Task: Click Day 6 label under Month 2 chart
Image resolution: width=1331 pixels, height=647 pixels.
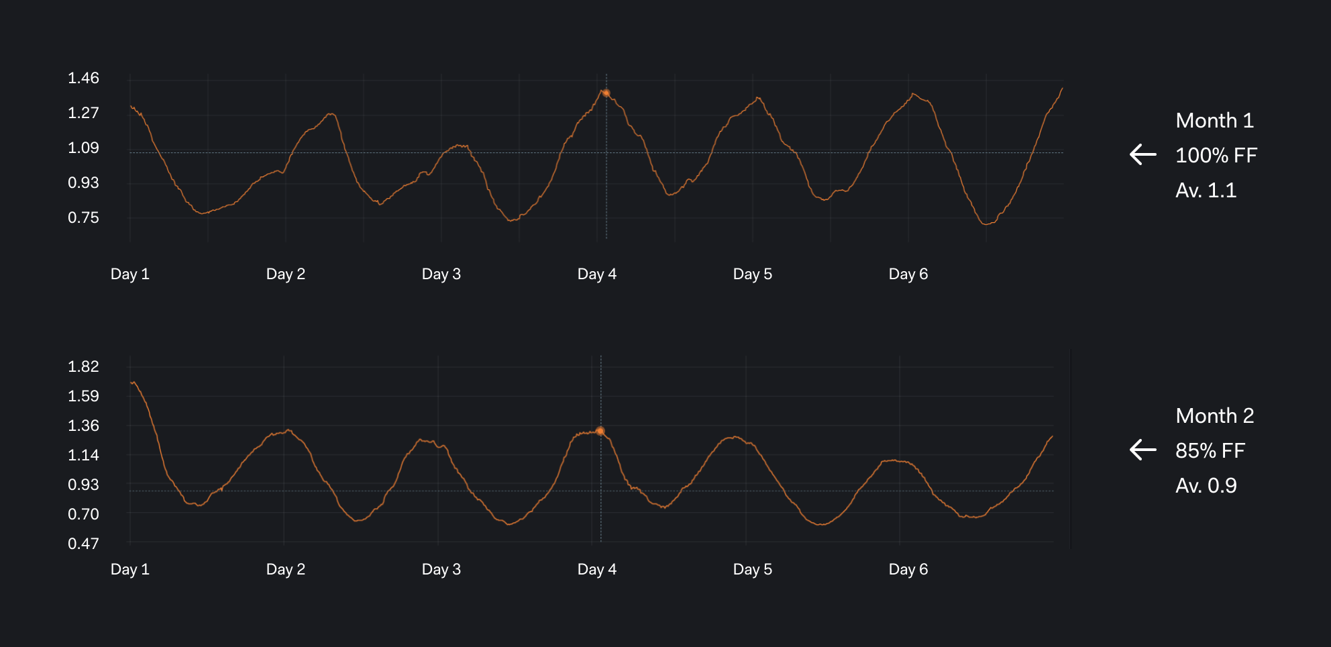Action: coord(908,569)
